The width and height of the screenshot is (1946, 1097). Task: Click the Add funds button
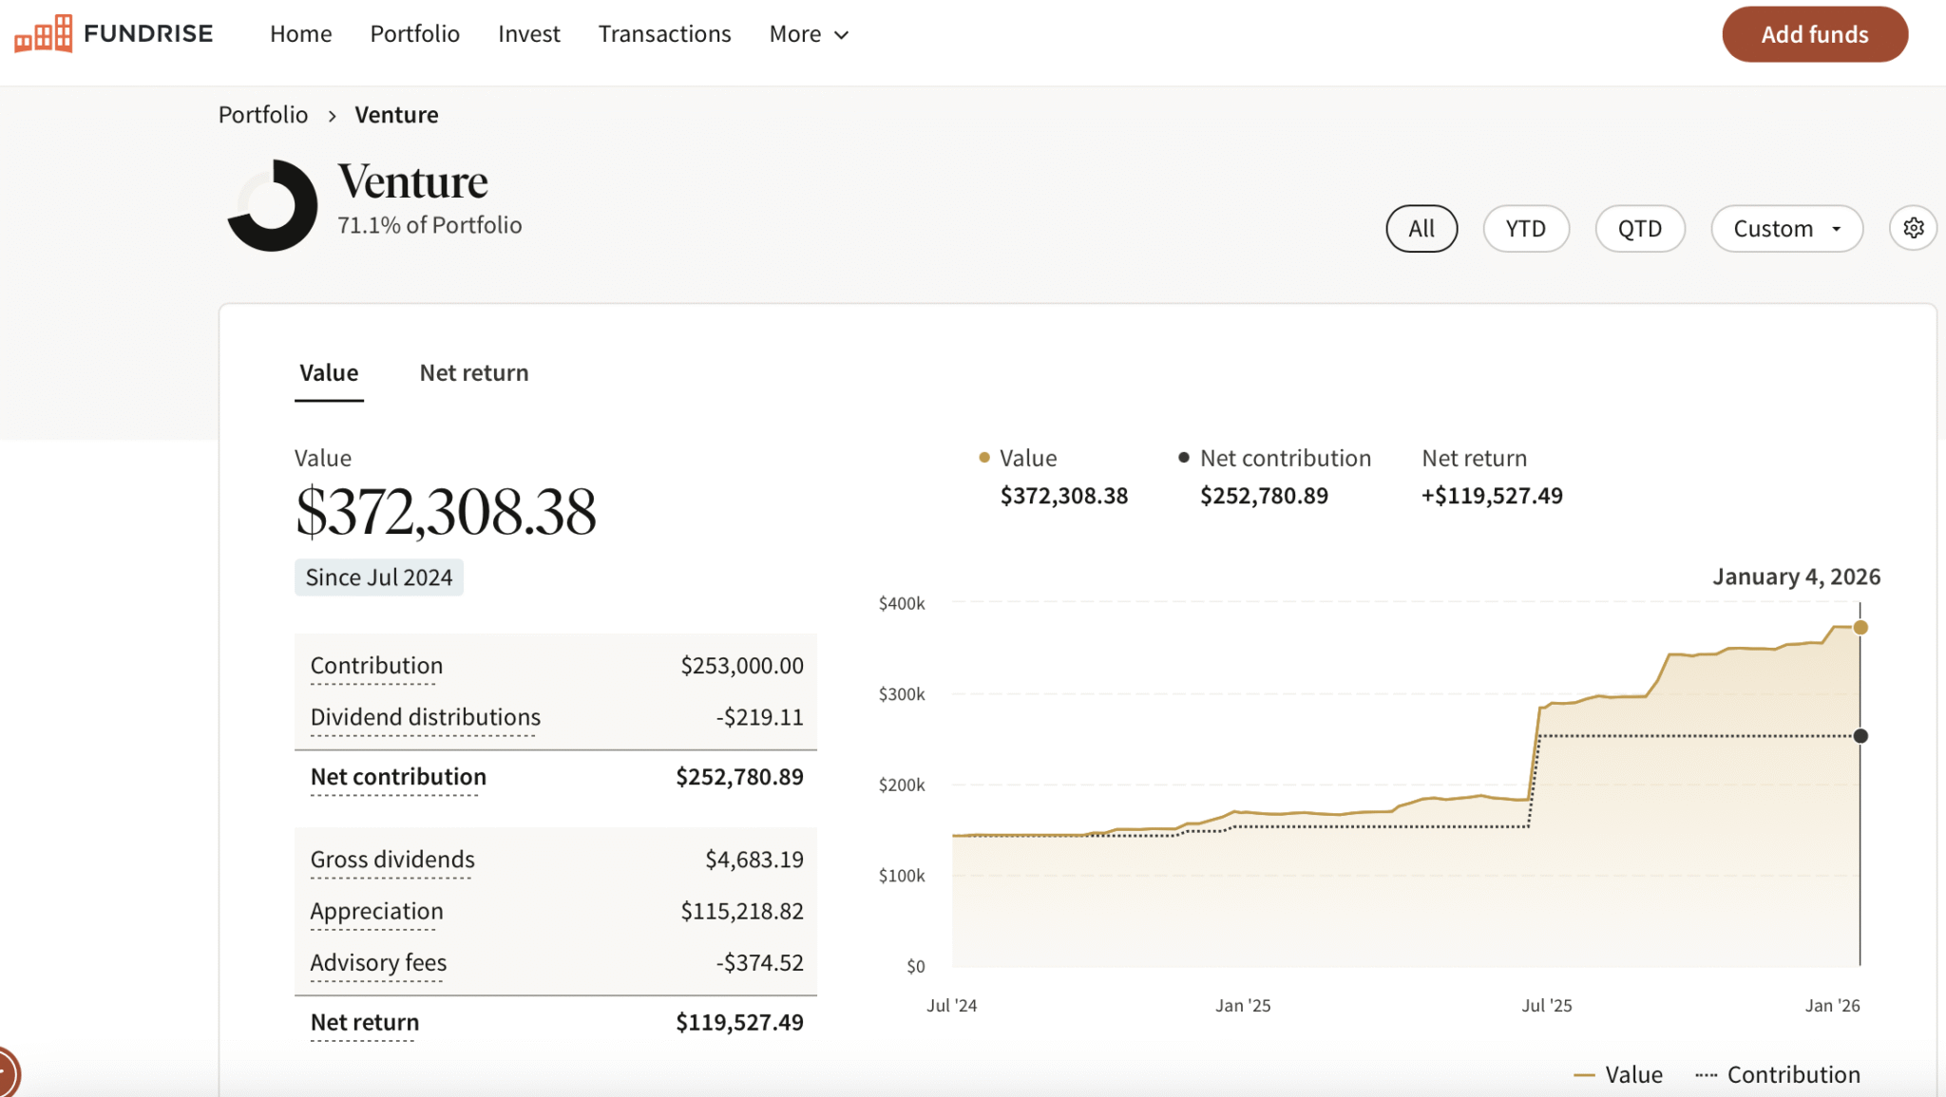tap(1814, 33)
